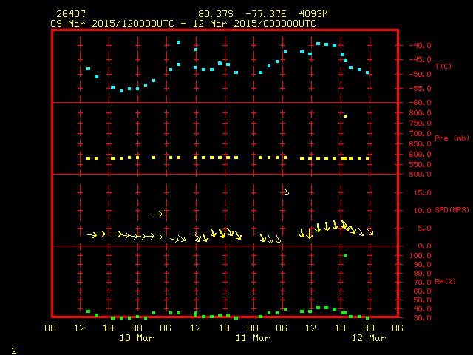Screen dimensions: 473x355
Task: Click the 30.0 humidity tick label
Action: click(x=423, y=318)
